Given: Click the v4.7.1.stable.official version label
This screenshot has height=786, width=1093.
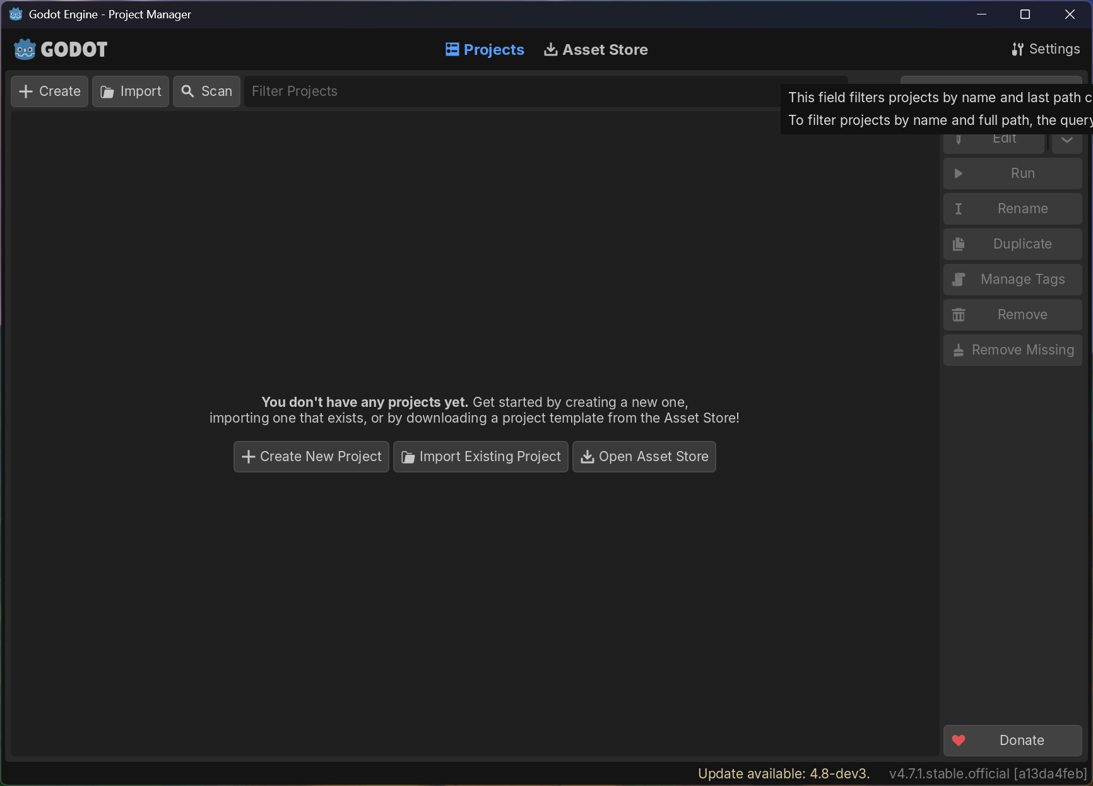Looking at the screenshot, I should (x=988, y=774).
